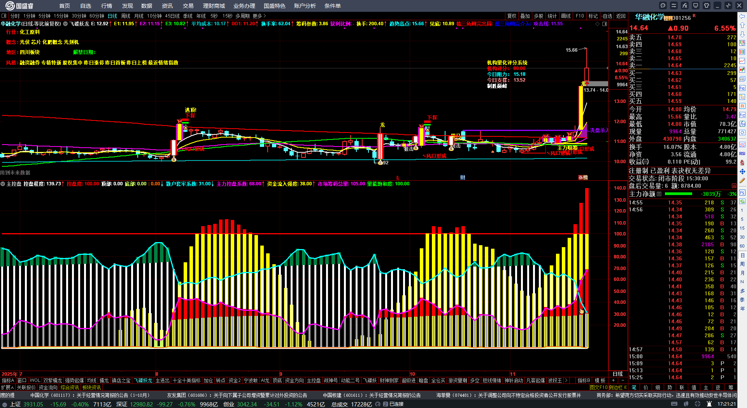The height and width of the screenshot is (408, 747).
Task: Toggle the 复权 price adjustment button
Action: coord(512,16)
